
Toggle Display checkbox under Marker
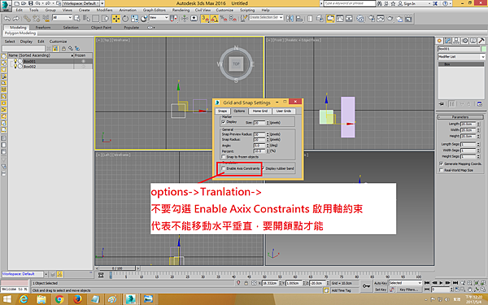224,122
